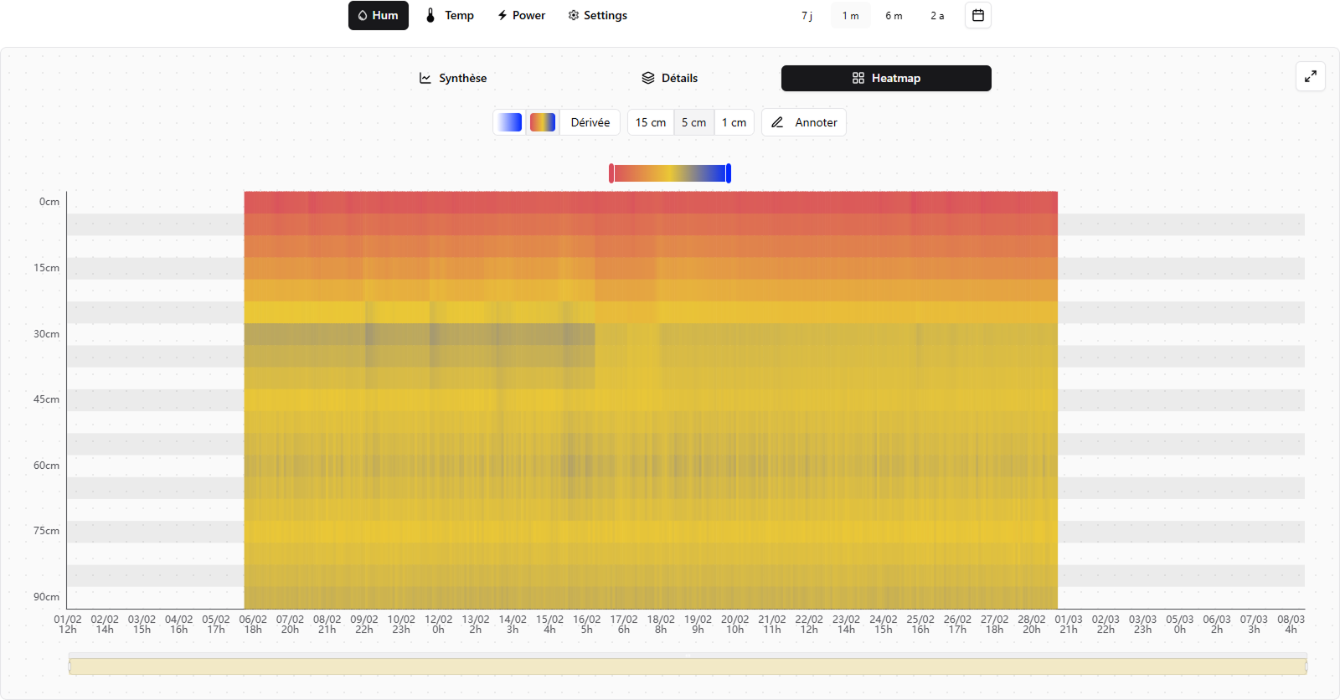
Task: Select the 6 m time range
Action: [894, 15]
